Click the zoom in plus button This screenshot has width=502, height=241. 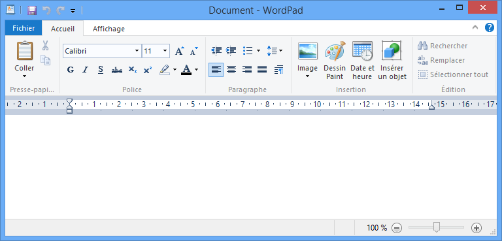click(477, 228)
